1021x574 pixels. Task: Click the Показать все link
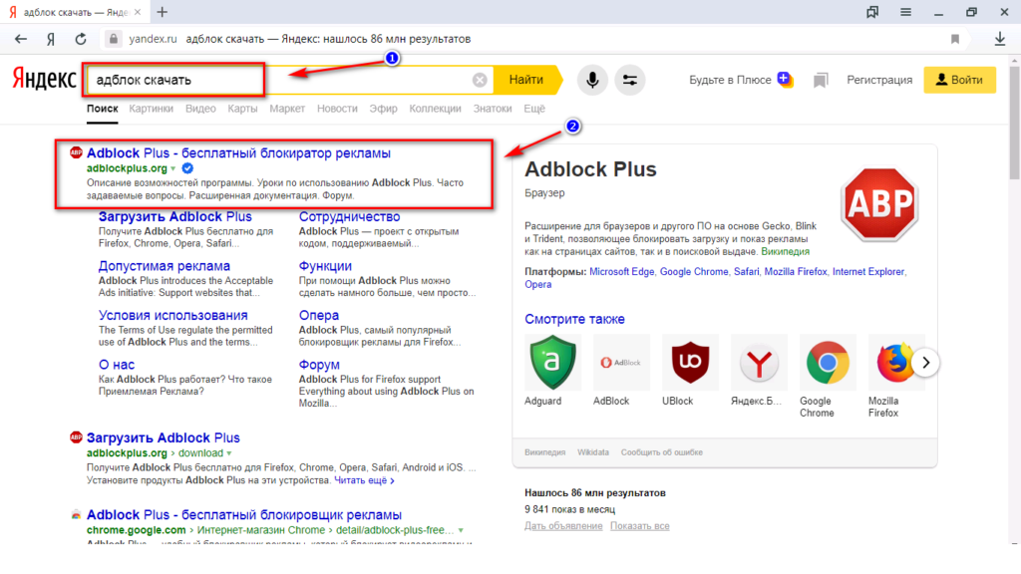click(639, 526)
